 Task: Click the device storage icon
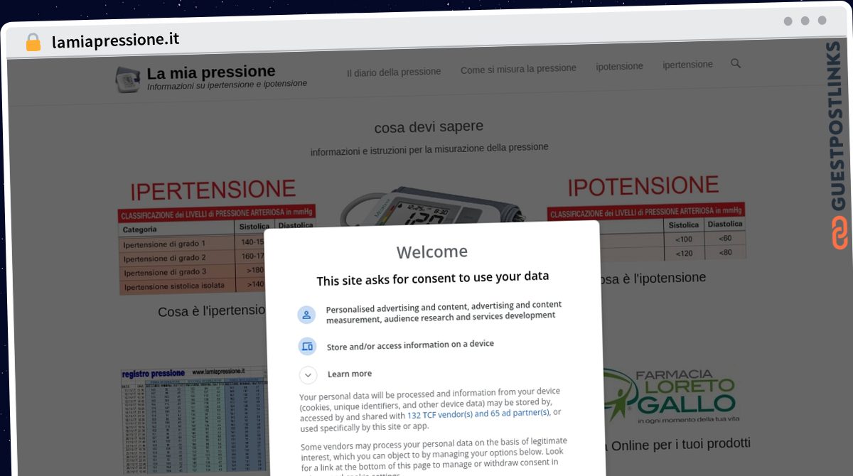[307, 347]
